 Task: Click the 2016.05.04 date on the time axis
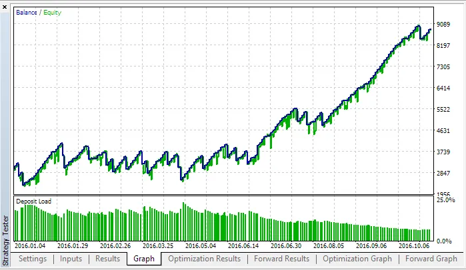click(201, 246)
